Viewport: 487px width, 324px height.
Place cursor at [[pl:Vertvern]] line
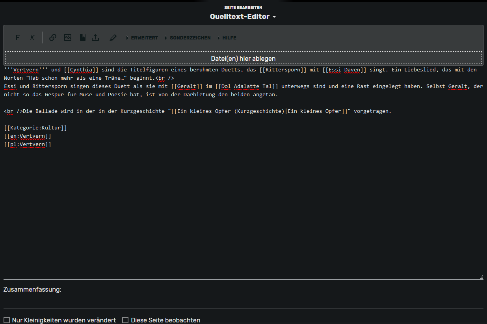tap(28, 144)
